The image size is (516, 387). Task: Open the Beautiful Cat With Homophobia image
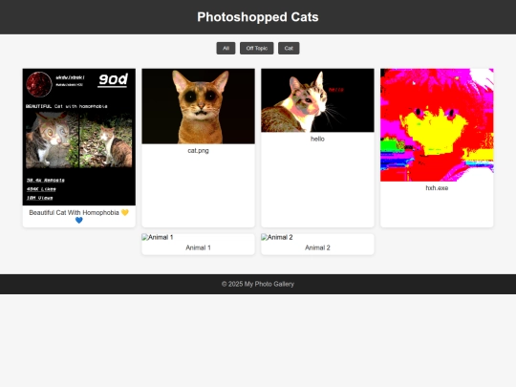coord(79,137)
